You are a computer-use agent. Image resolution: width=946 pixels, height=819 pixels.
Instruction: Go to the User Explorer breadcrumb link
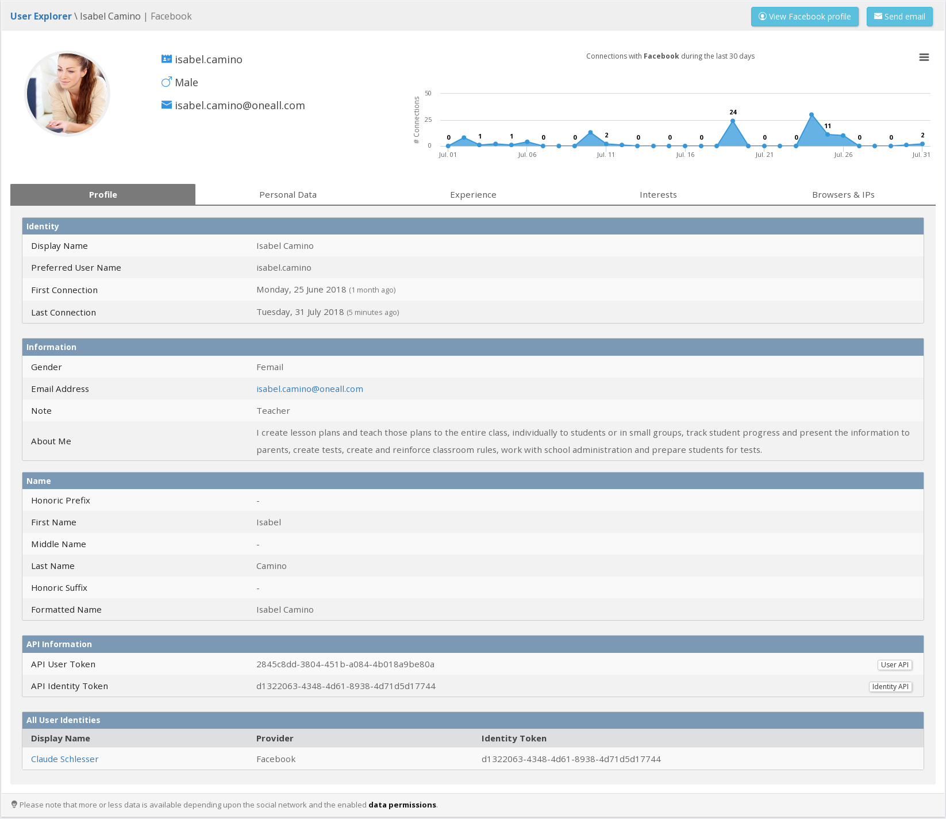point(41,16)
